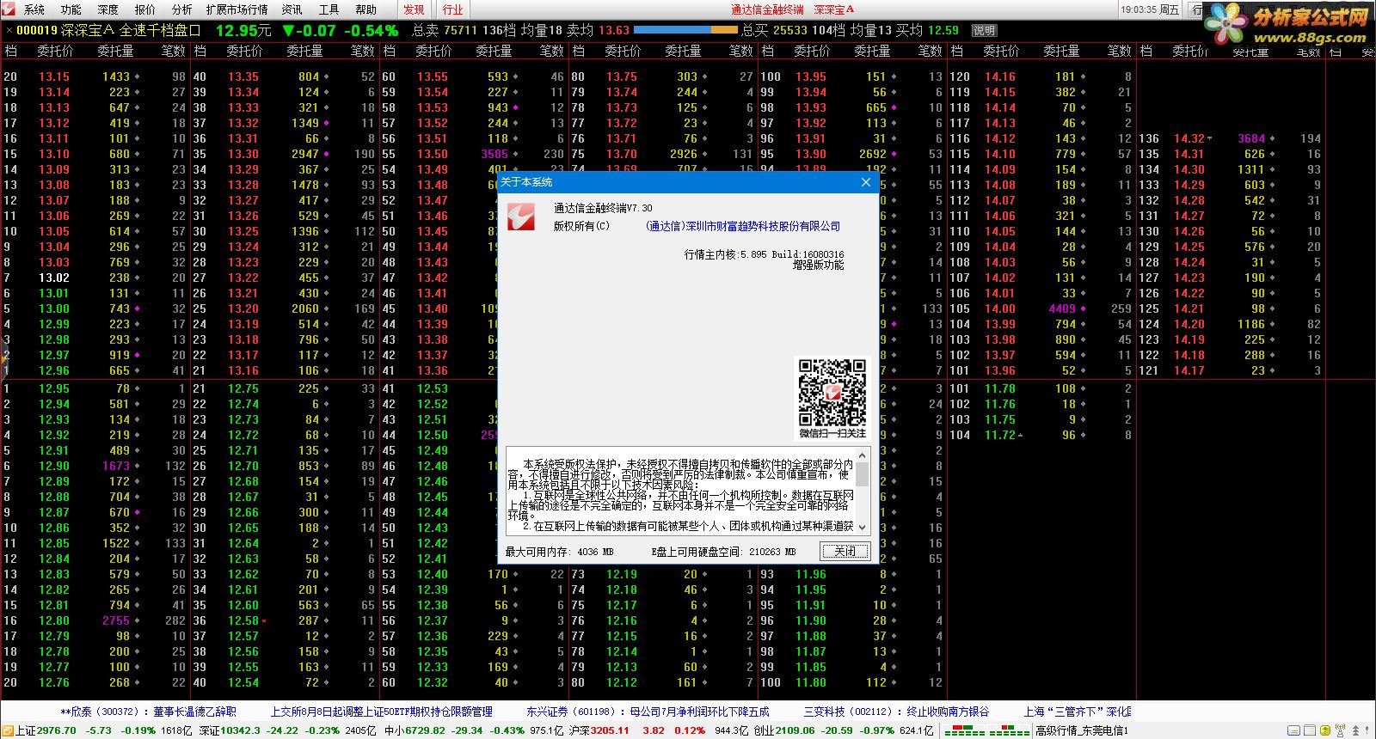Viewport: 1376px width, 739px height.
Task: Click the 行业 button in top bar
Action: coord(453,9)
